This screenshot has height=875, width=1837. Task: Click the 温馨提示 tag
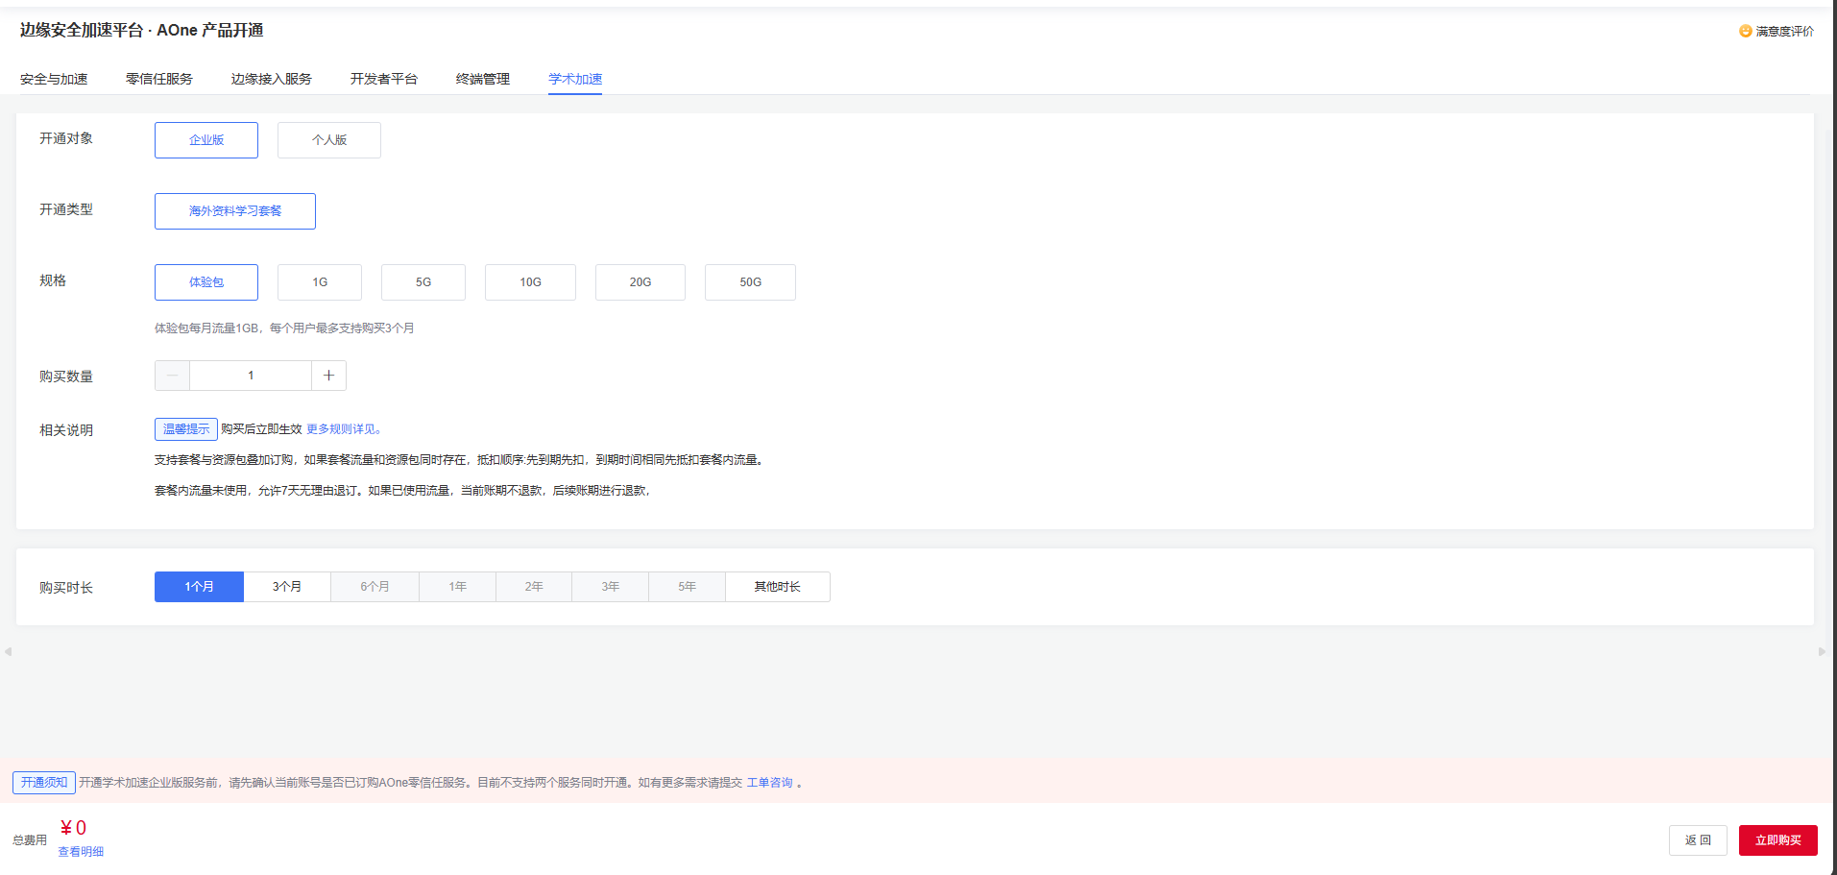coord(186,429)
